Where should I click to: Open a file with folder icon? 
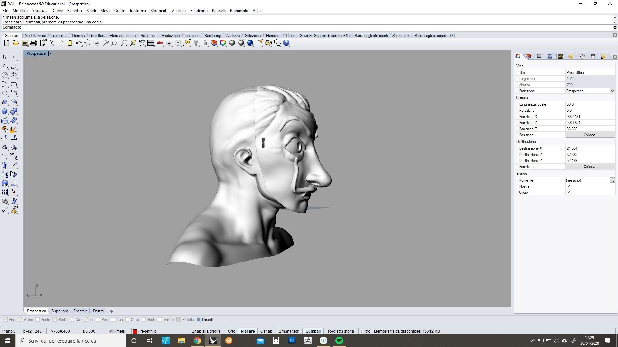[x=15, y=43]
